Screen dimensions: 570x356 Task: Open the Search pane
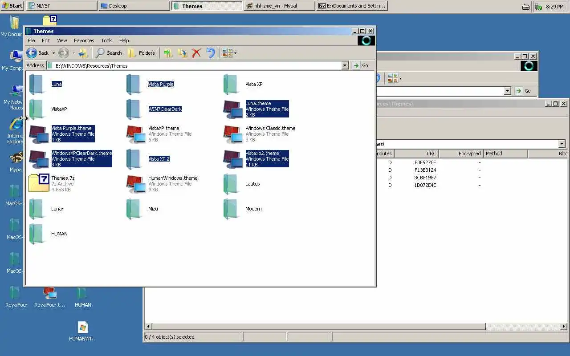pos(109,53)
